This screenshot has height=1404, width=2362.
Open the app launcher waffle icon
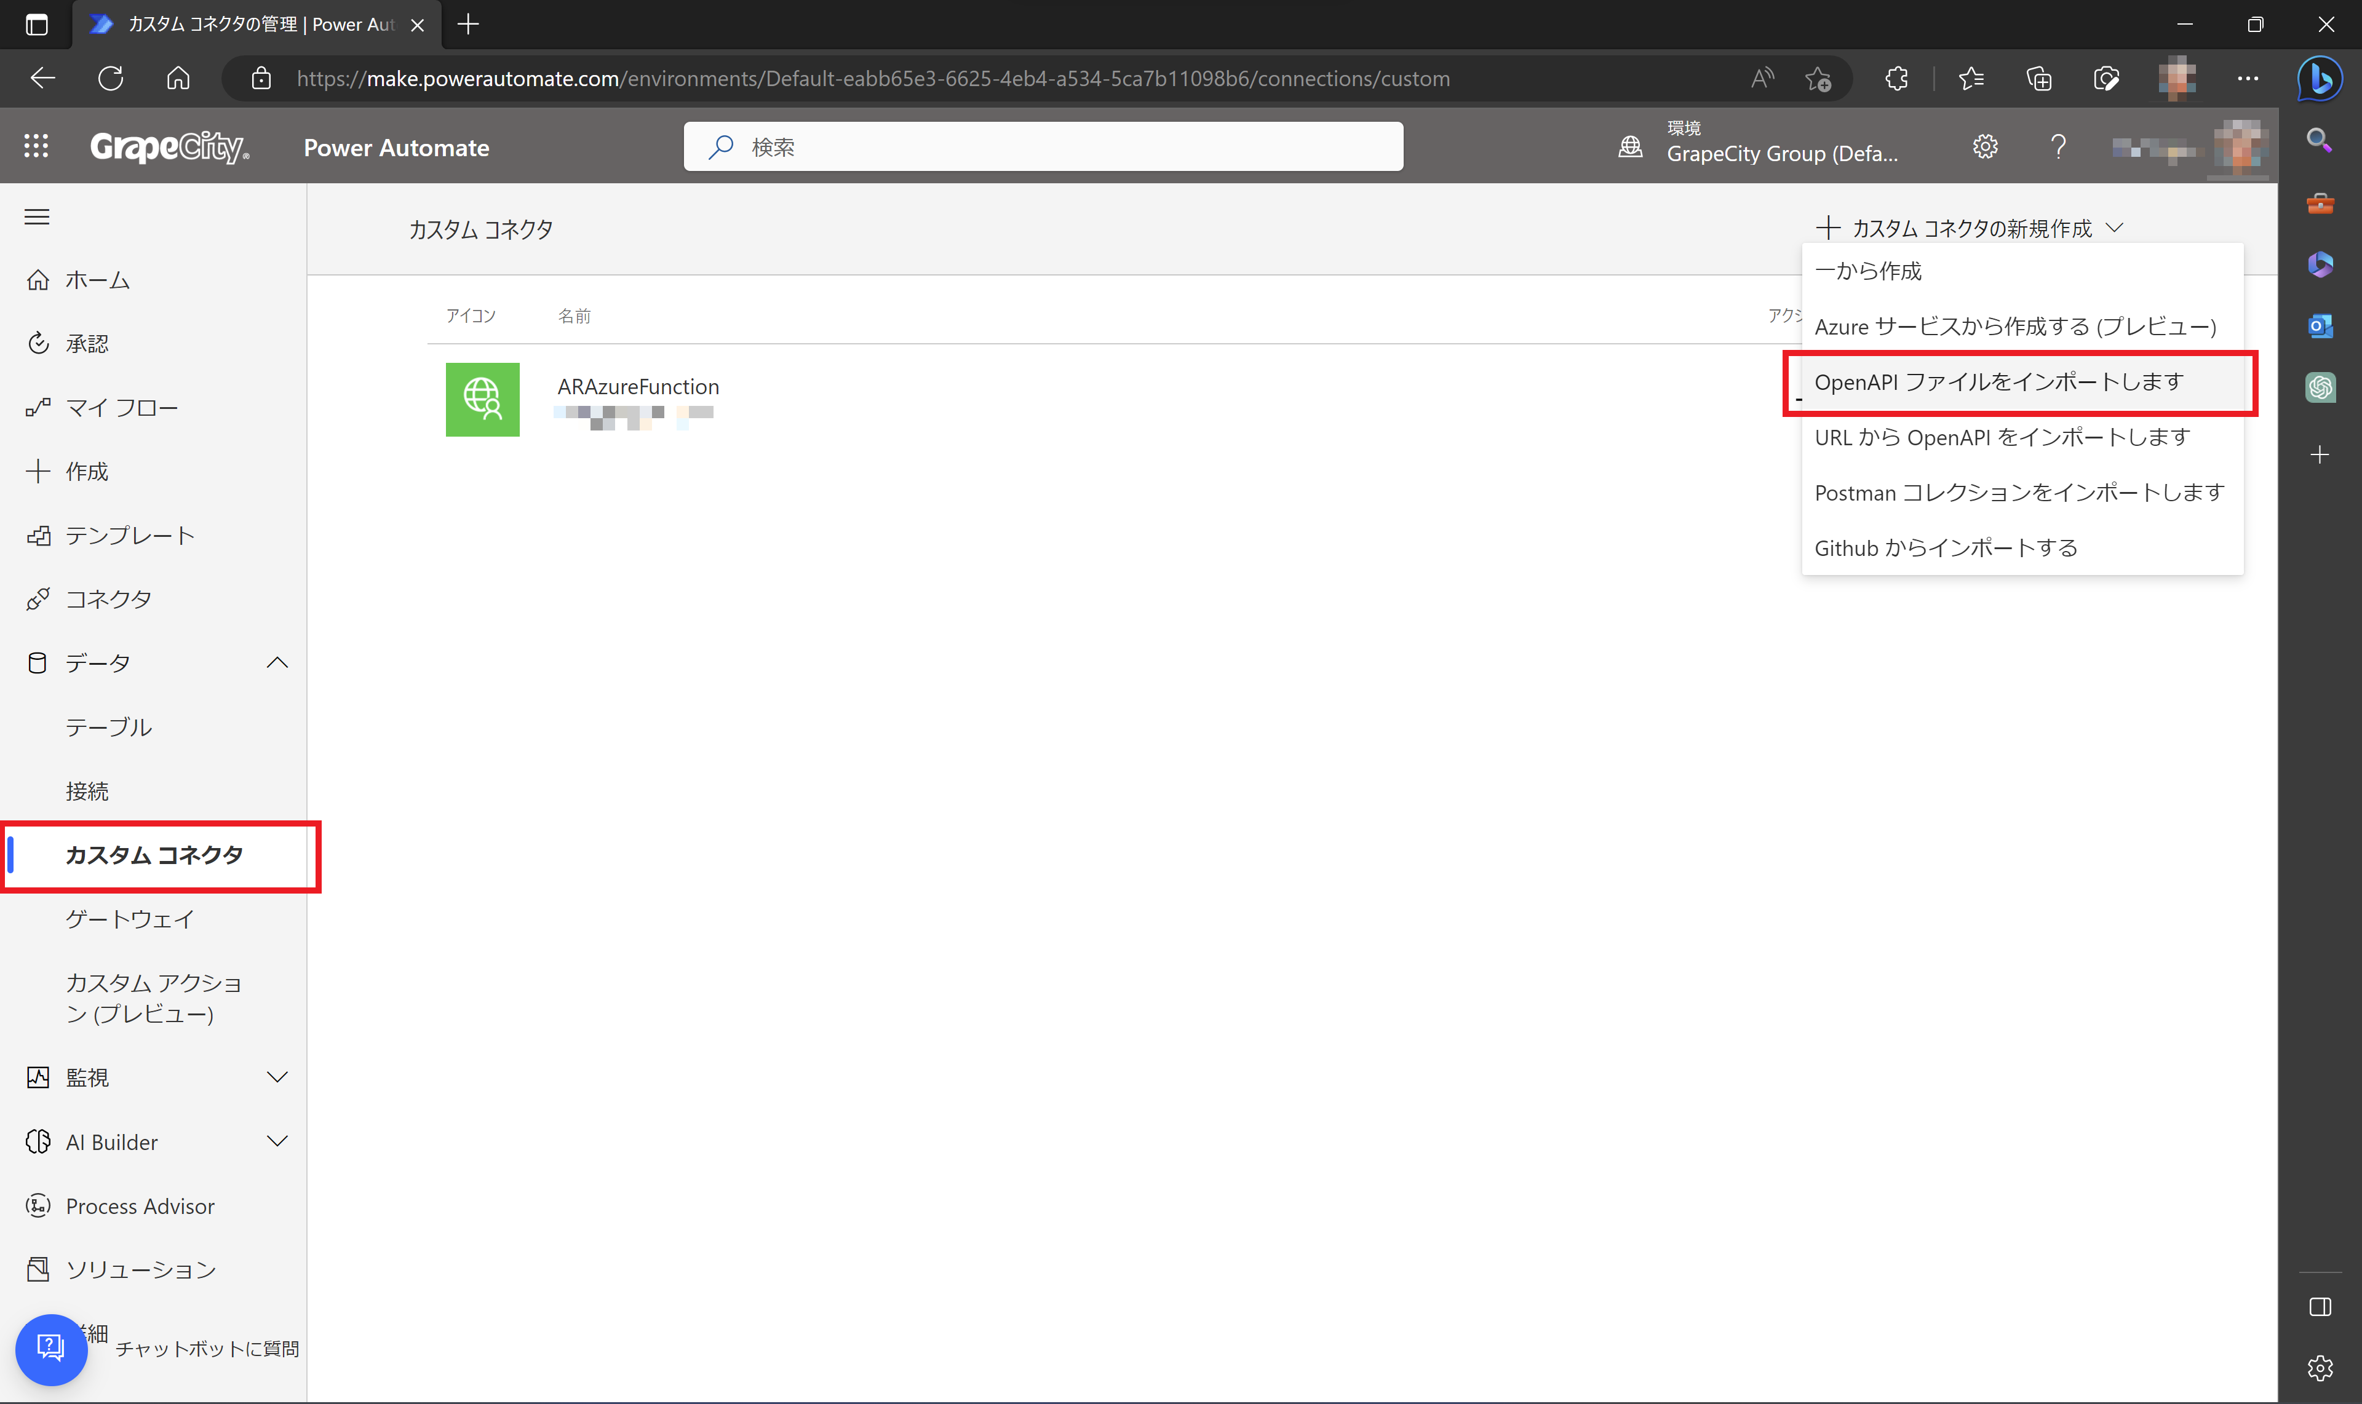(x=36, y=146)
